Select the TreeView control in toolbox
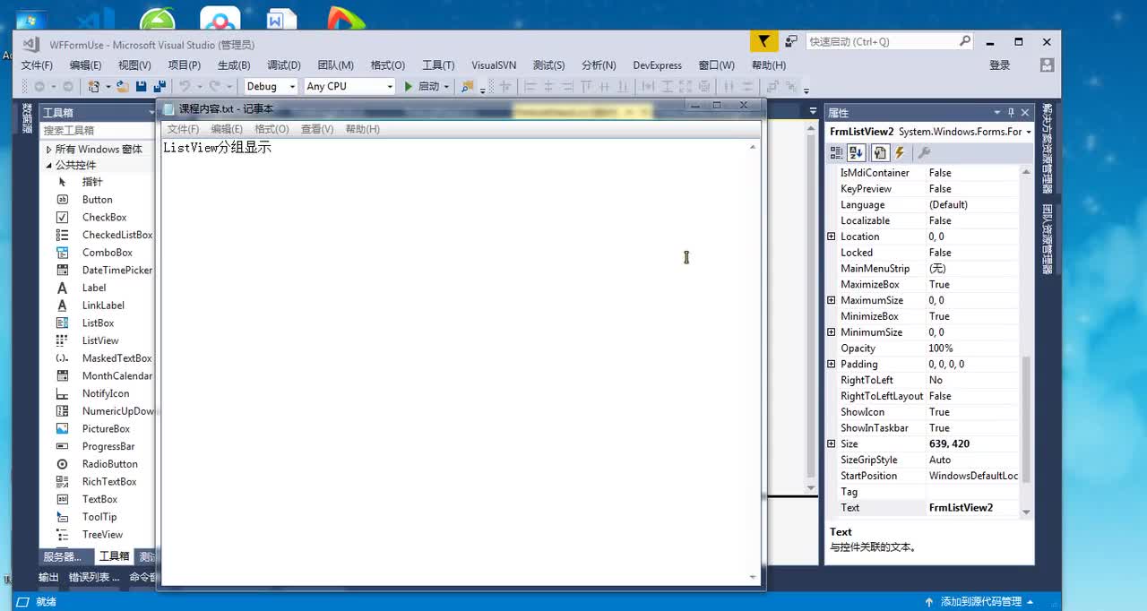The width and height of the screenshot is (1147, 611). point(102,534)
